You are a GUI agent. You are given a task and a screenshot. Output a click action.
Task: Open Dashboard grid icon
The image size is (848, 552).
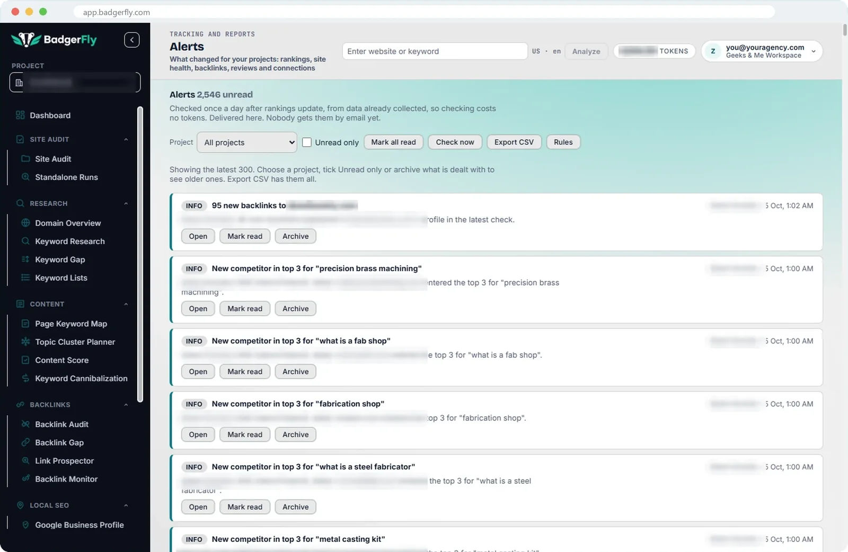pyautogui.click(x=20, y=115)
